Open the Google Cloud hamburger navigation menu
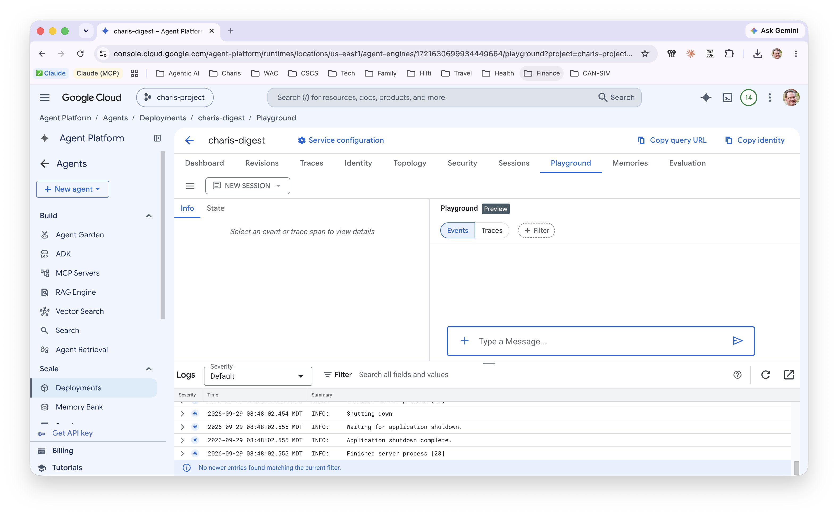The height and width of the screenshot is (515, 838). click(45, 98)
